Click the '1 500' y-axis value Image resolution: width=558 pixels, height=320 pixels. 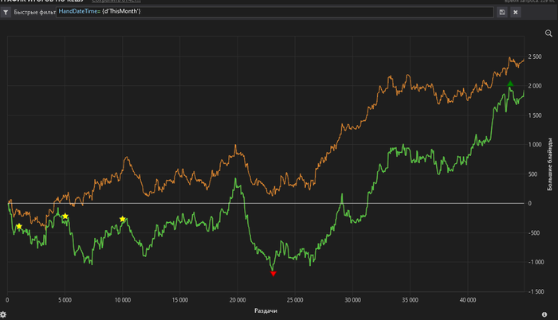(535, 115)
